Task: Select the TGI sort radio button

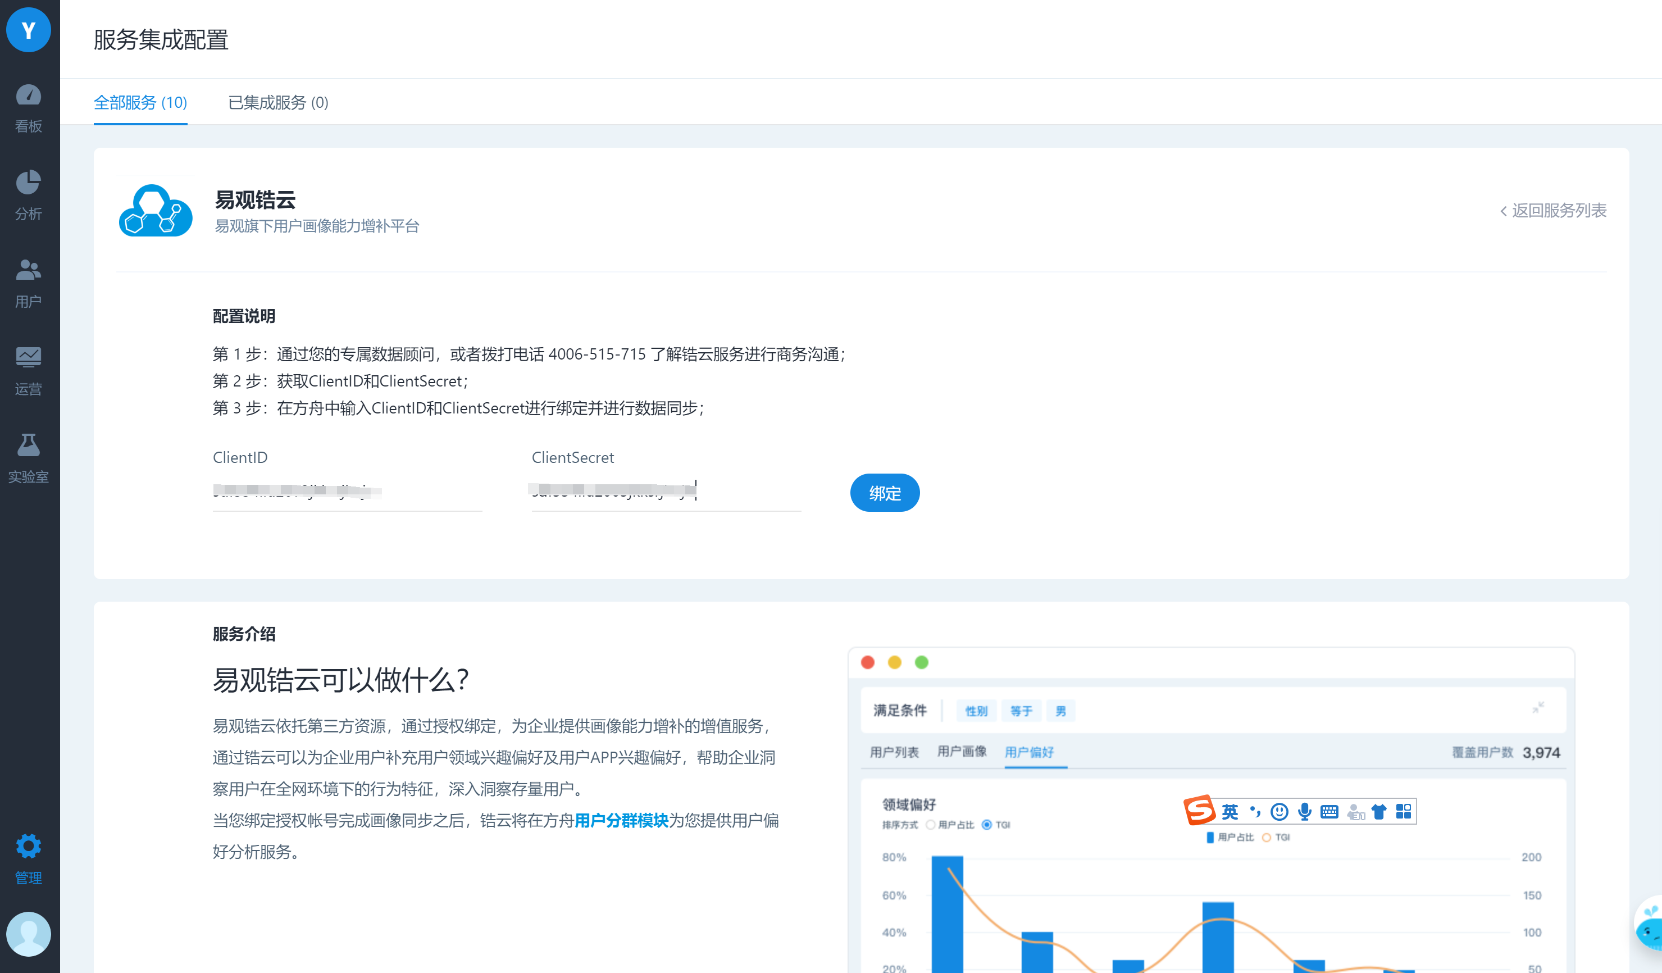Action: [x=987, y=825]
